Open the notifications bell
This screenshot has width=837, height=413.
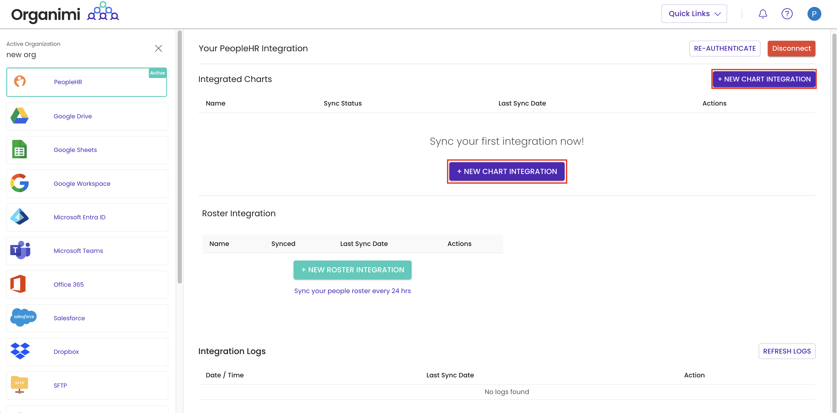763,14
